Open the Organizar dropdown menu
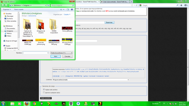The width and height of the screenshot is (189, 106). [7, 9]
